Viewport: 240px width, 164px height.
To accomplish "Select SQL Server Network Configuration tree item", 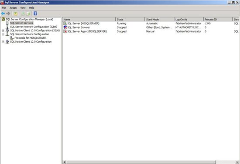I will [30, 34].
